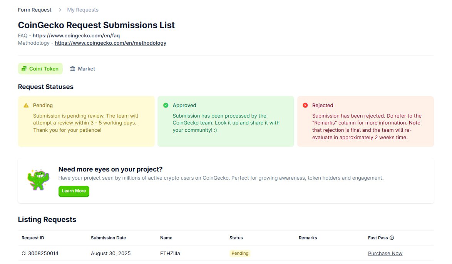Image resolution: width=452 pixels, height=264 pixels.
Task: Click the Learn More button
Action: coord(74,191)
